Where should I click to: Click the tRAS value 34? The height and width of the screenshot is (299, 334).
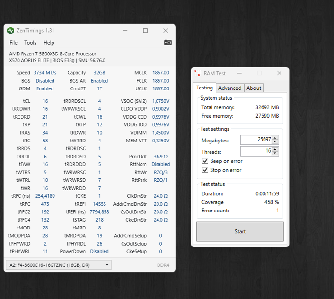[45, 133]
